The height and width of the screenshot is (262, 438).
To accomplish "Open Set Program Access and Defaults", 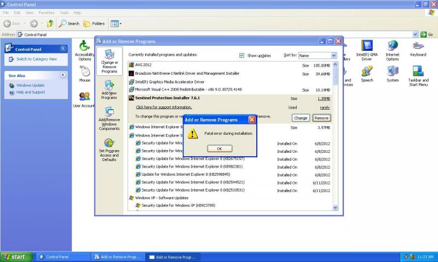I will pyautogui.click(x=109, y=150).
